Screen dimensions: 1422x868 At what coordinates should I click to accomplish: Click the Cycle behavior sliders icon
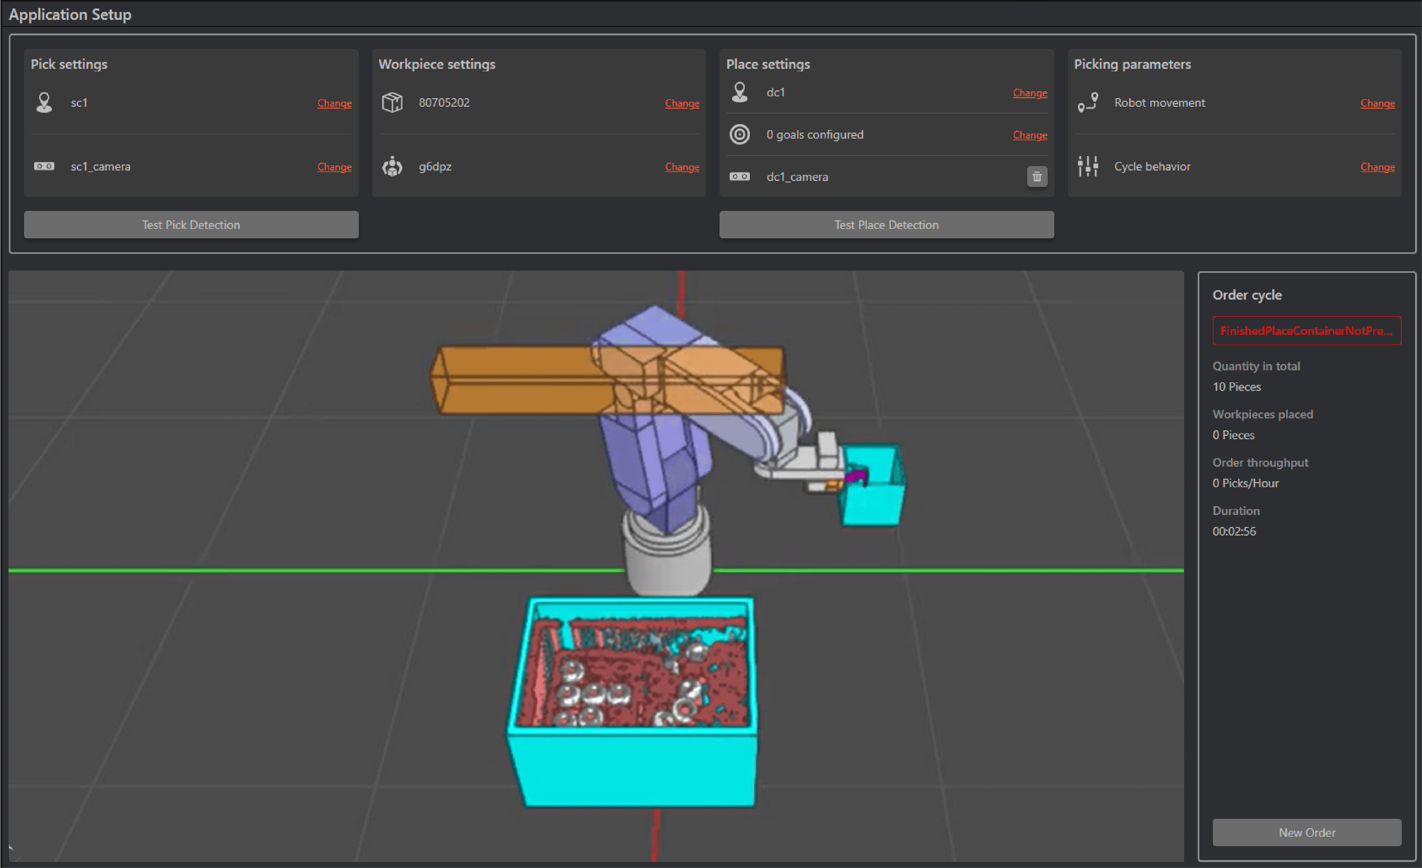tap(1087, 167)
